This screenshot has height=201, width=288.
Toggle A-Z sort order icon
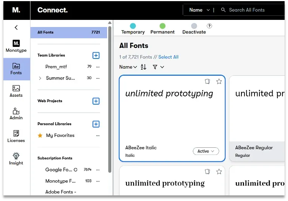144,67
